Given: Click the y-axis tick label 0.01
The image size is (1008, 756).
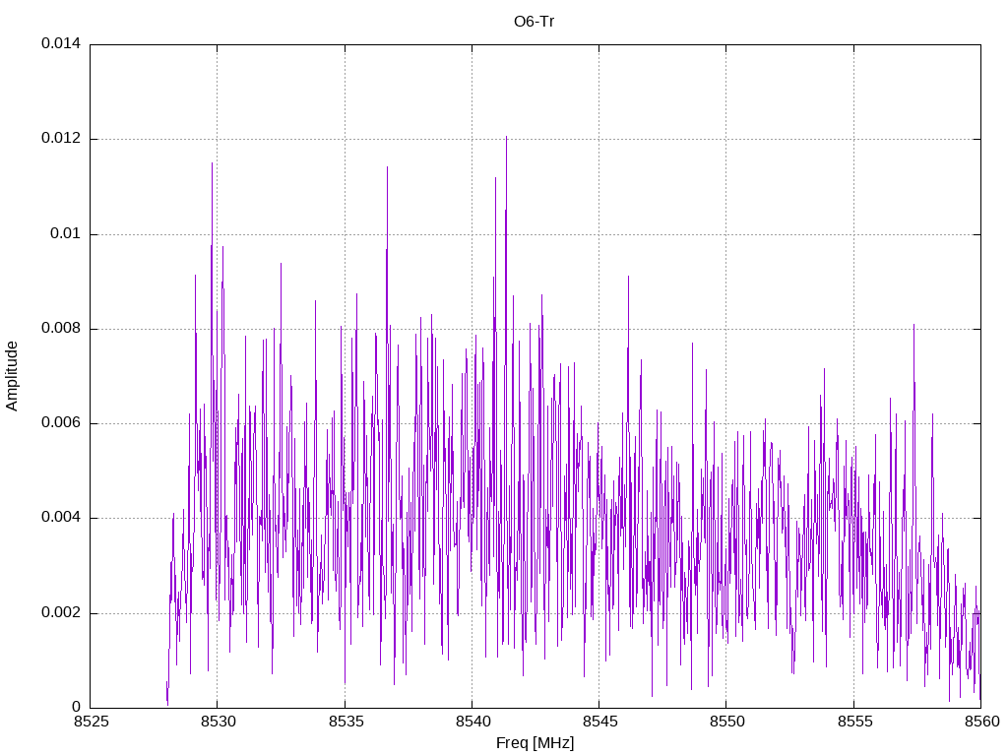Looking at the screenshot, I should (x=66, y=233).
